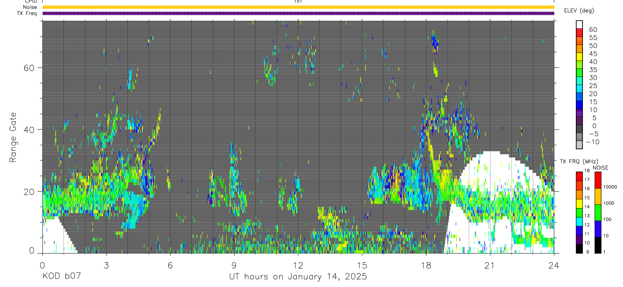Screen dimensions: 623x287
Task: Click the 'UT hours on January 14, 2025' axis title
Action: pyautogui.click(x=298, y=277)
